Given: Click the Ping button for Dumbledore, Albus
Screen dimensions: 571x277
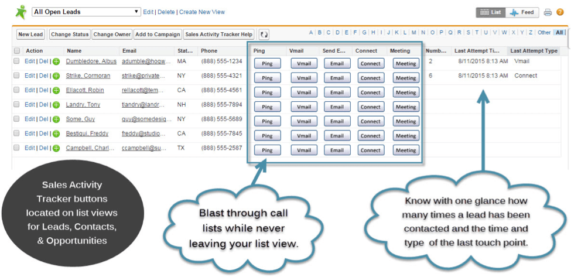Looking at the screenshot, I should 267,63.
